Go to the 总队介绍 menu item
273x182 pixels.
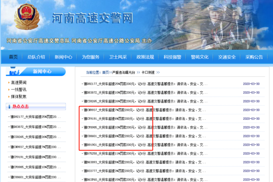pos(36,57)
